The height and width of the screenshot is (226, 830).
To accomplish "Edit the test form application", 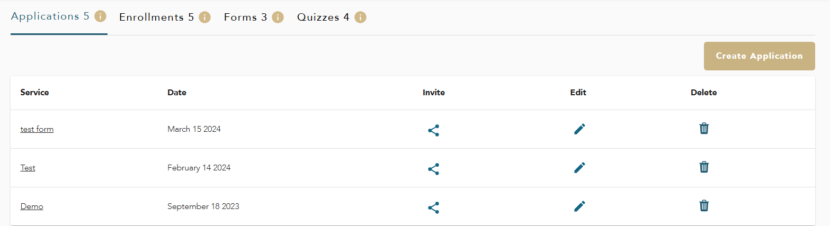I will (579, 129).
